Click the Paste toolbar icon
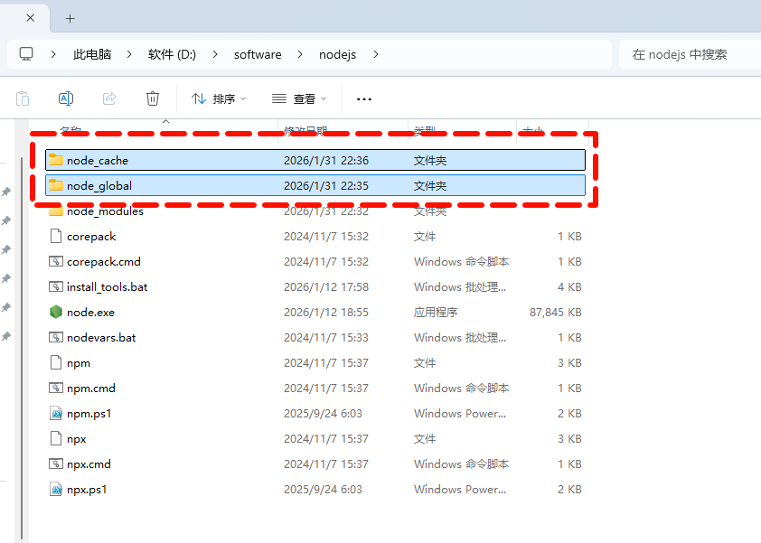Screen dimensions: 761x543 click(x=23, y=98)
